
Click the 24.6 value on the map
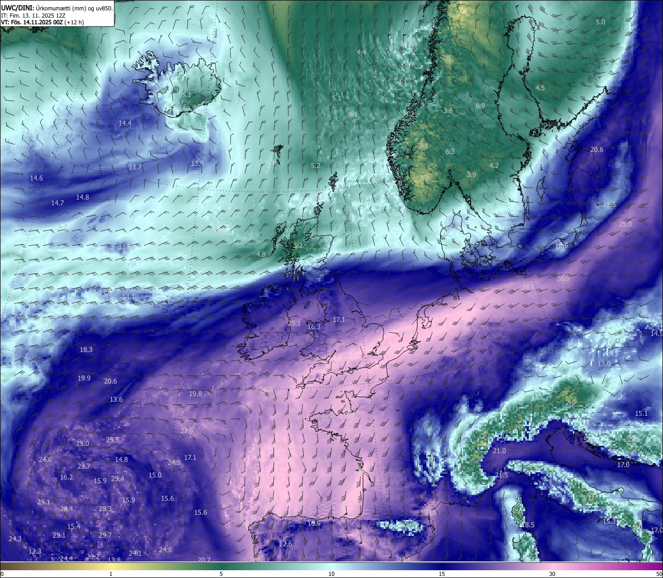click(45, 459)
